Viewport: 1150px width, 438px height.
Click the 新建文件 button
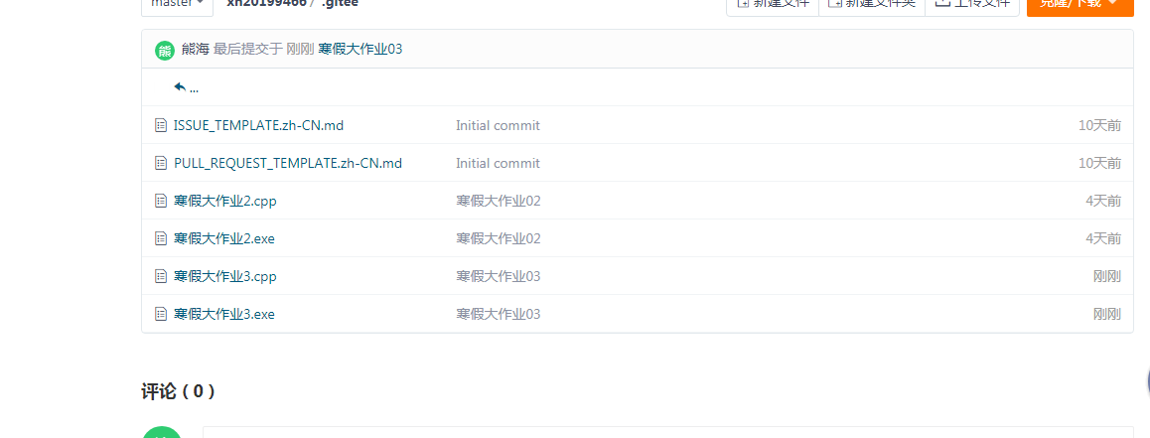click(x=773, y=5)
